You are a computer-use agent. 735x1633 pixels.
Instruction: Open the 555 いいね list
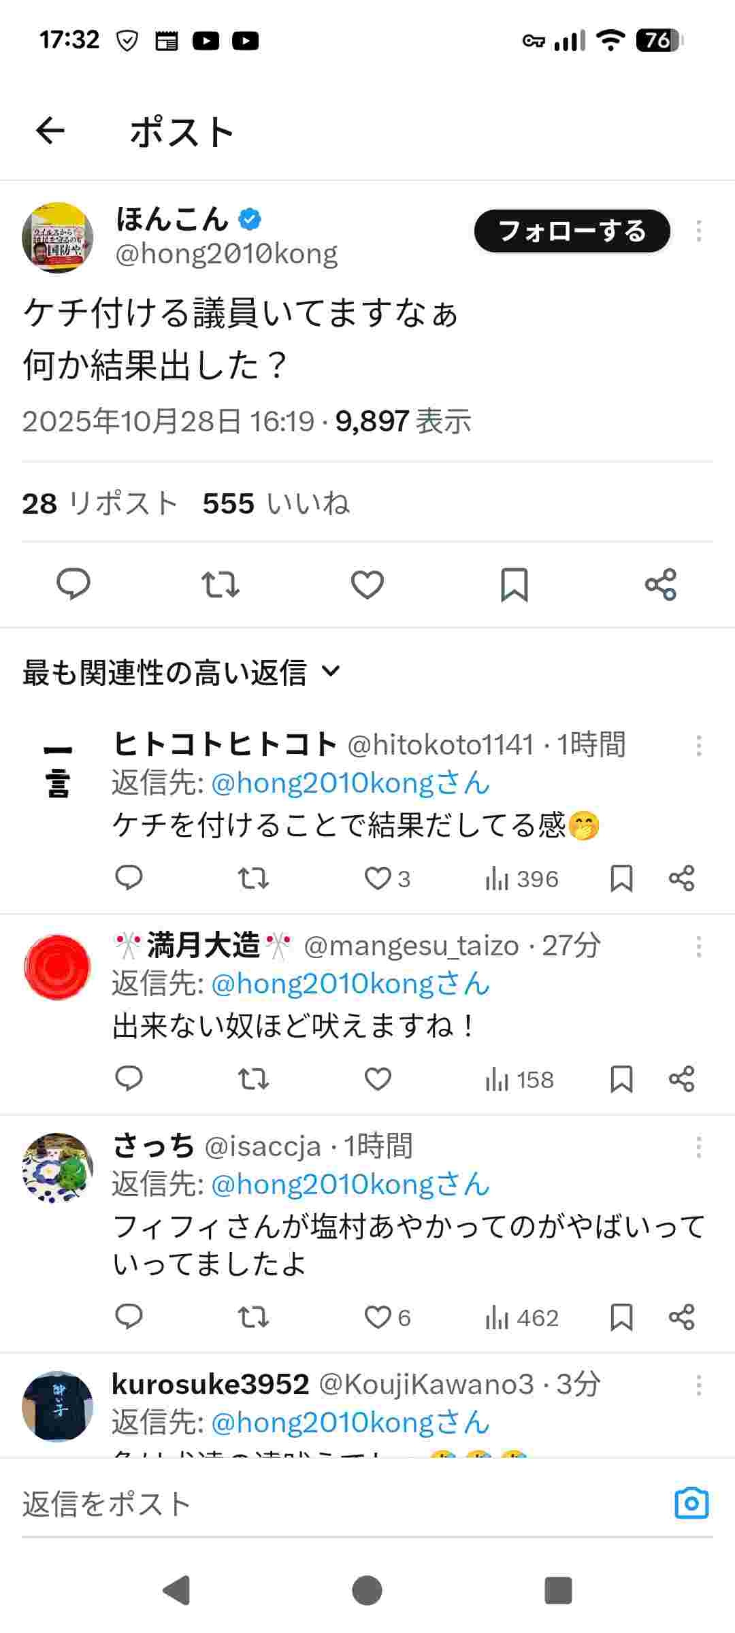click(x=276, y=504)
